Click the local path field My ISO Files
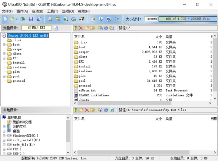Viewport: 218px width, 161px height. tap(173, 110)
